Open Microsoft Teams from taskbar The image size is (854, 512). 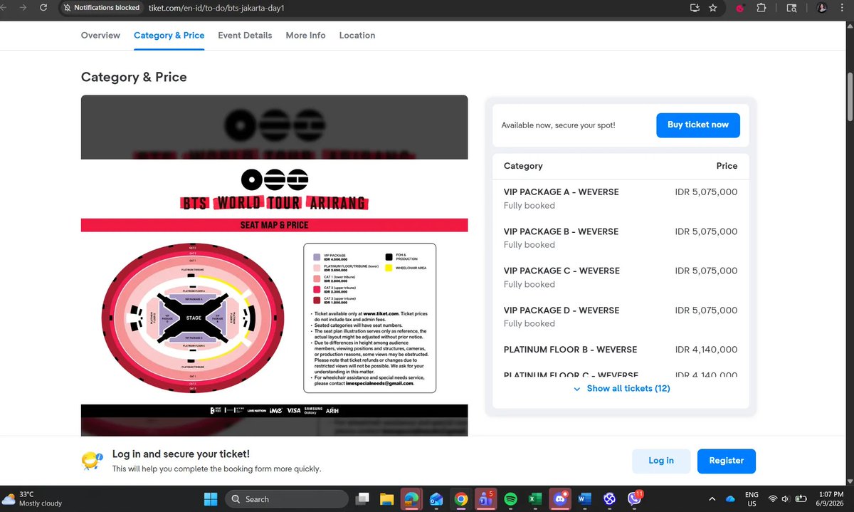tap(486, 499)
